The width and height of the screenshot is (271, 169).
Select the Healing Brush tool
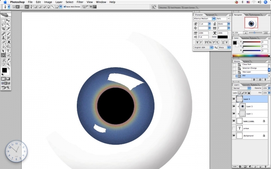coord(3,34)
